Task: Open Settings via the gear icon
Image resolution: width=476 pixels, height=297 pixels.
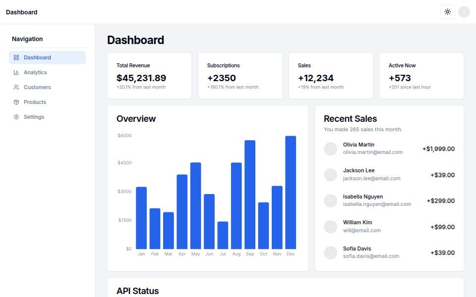Action: [16, 117]
